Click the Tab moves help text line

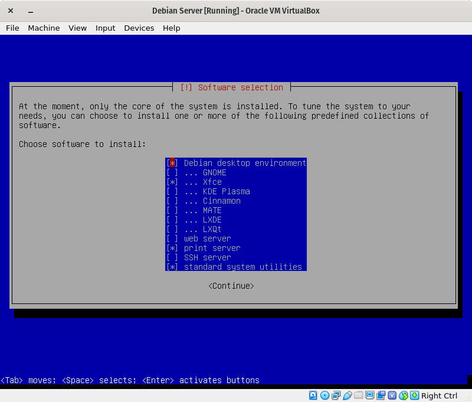click(x=130, y=380)
